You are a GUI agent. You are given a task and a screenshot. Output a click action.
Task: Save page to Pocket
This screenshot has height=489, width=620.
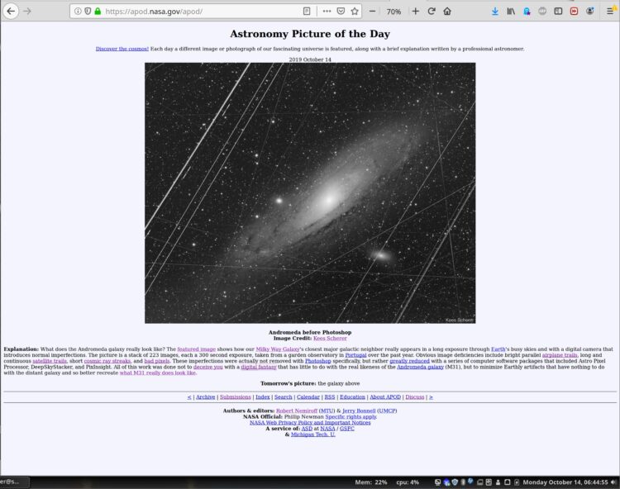341,12
